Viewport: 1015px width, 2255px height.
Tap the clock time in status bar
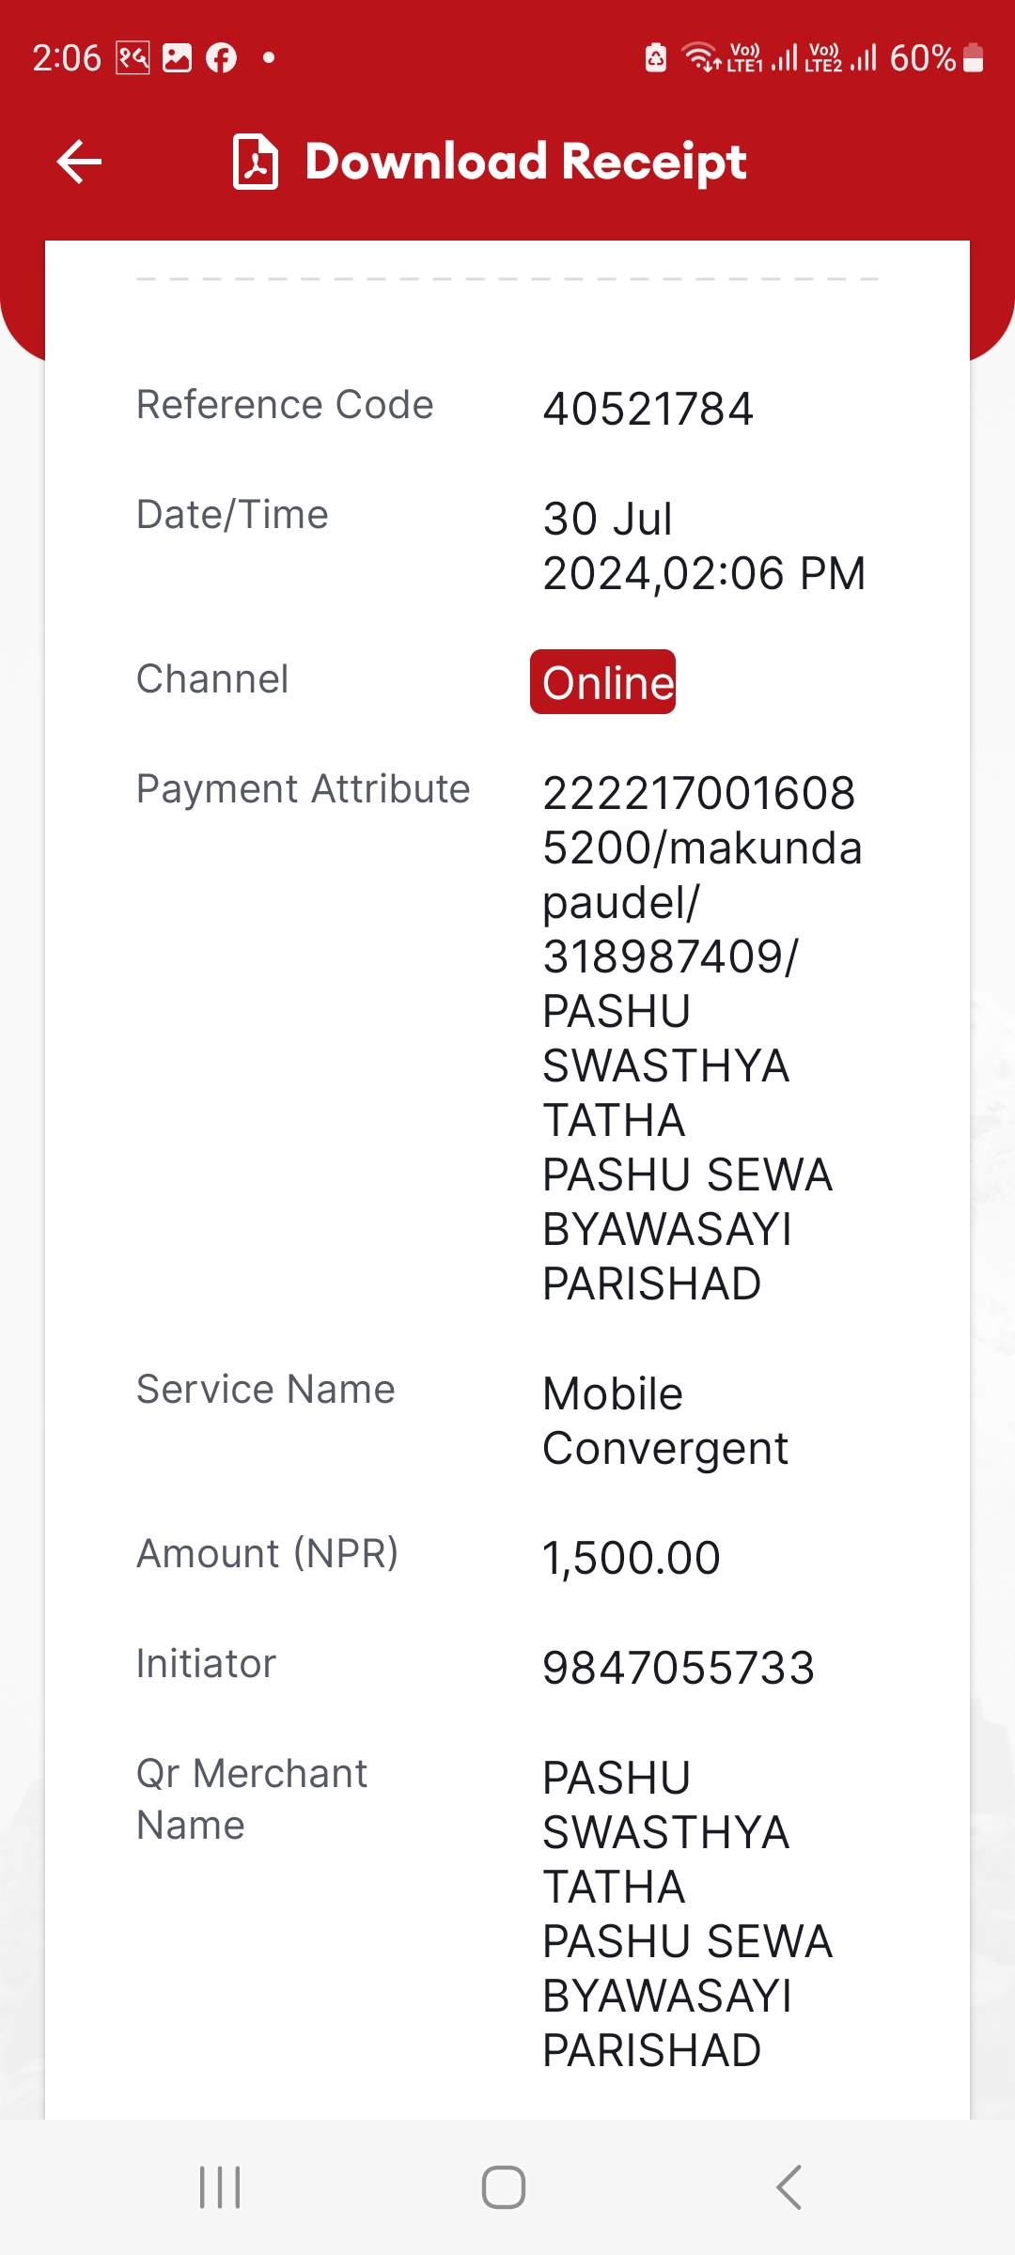tap(67, 58)
